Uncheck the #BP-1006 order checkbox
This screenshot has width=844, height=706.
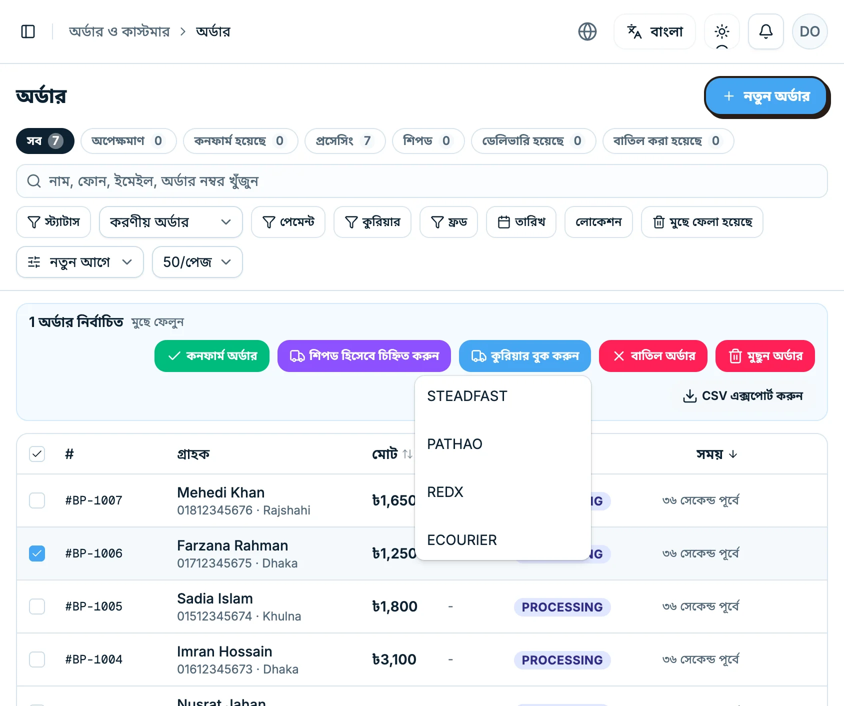[37, 553]
